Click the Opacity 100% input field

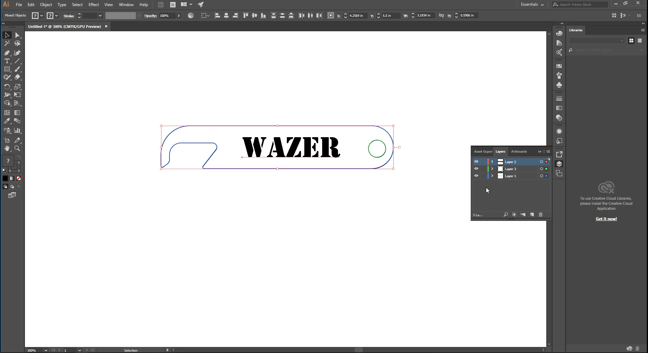click(167, 15)
